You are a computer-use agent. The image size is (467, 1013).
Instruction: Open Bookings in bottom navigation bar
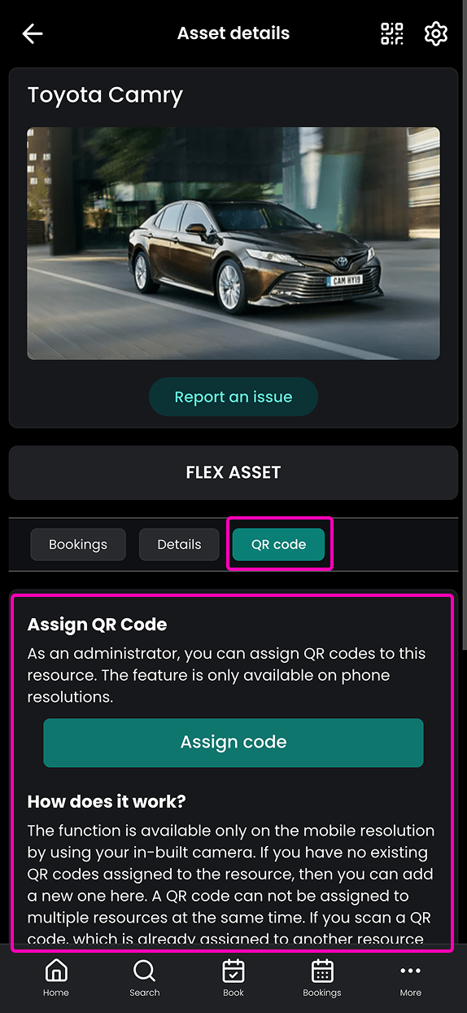pyautogui.click(x=322, y=978)
